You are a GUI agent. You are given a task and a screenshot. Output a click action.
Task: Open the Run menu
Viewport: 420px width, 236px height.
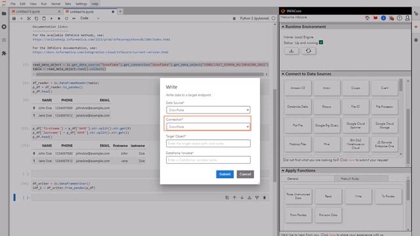point(44,4)
